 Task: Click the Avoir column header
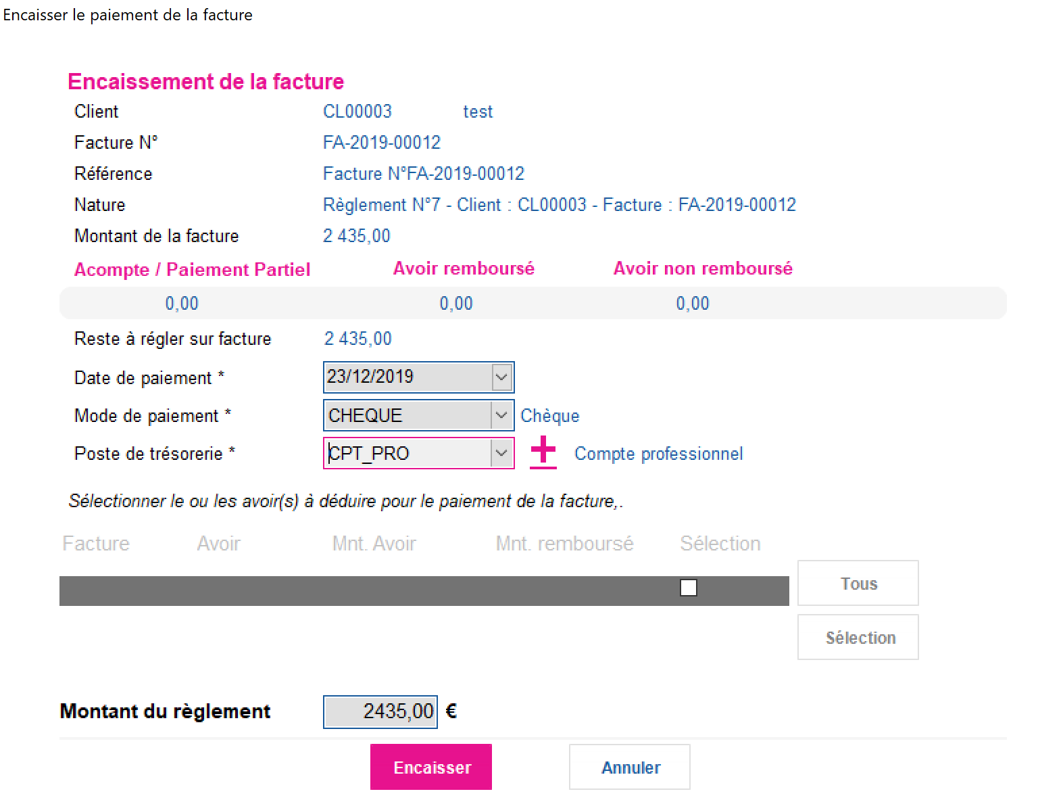pos(218,544)
